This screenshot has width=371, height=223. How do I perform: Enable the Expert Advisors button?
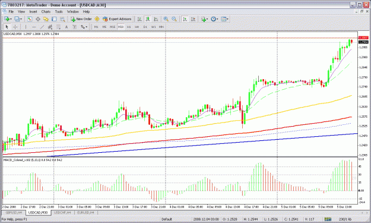click(117, 19)
